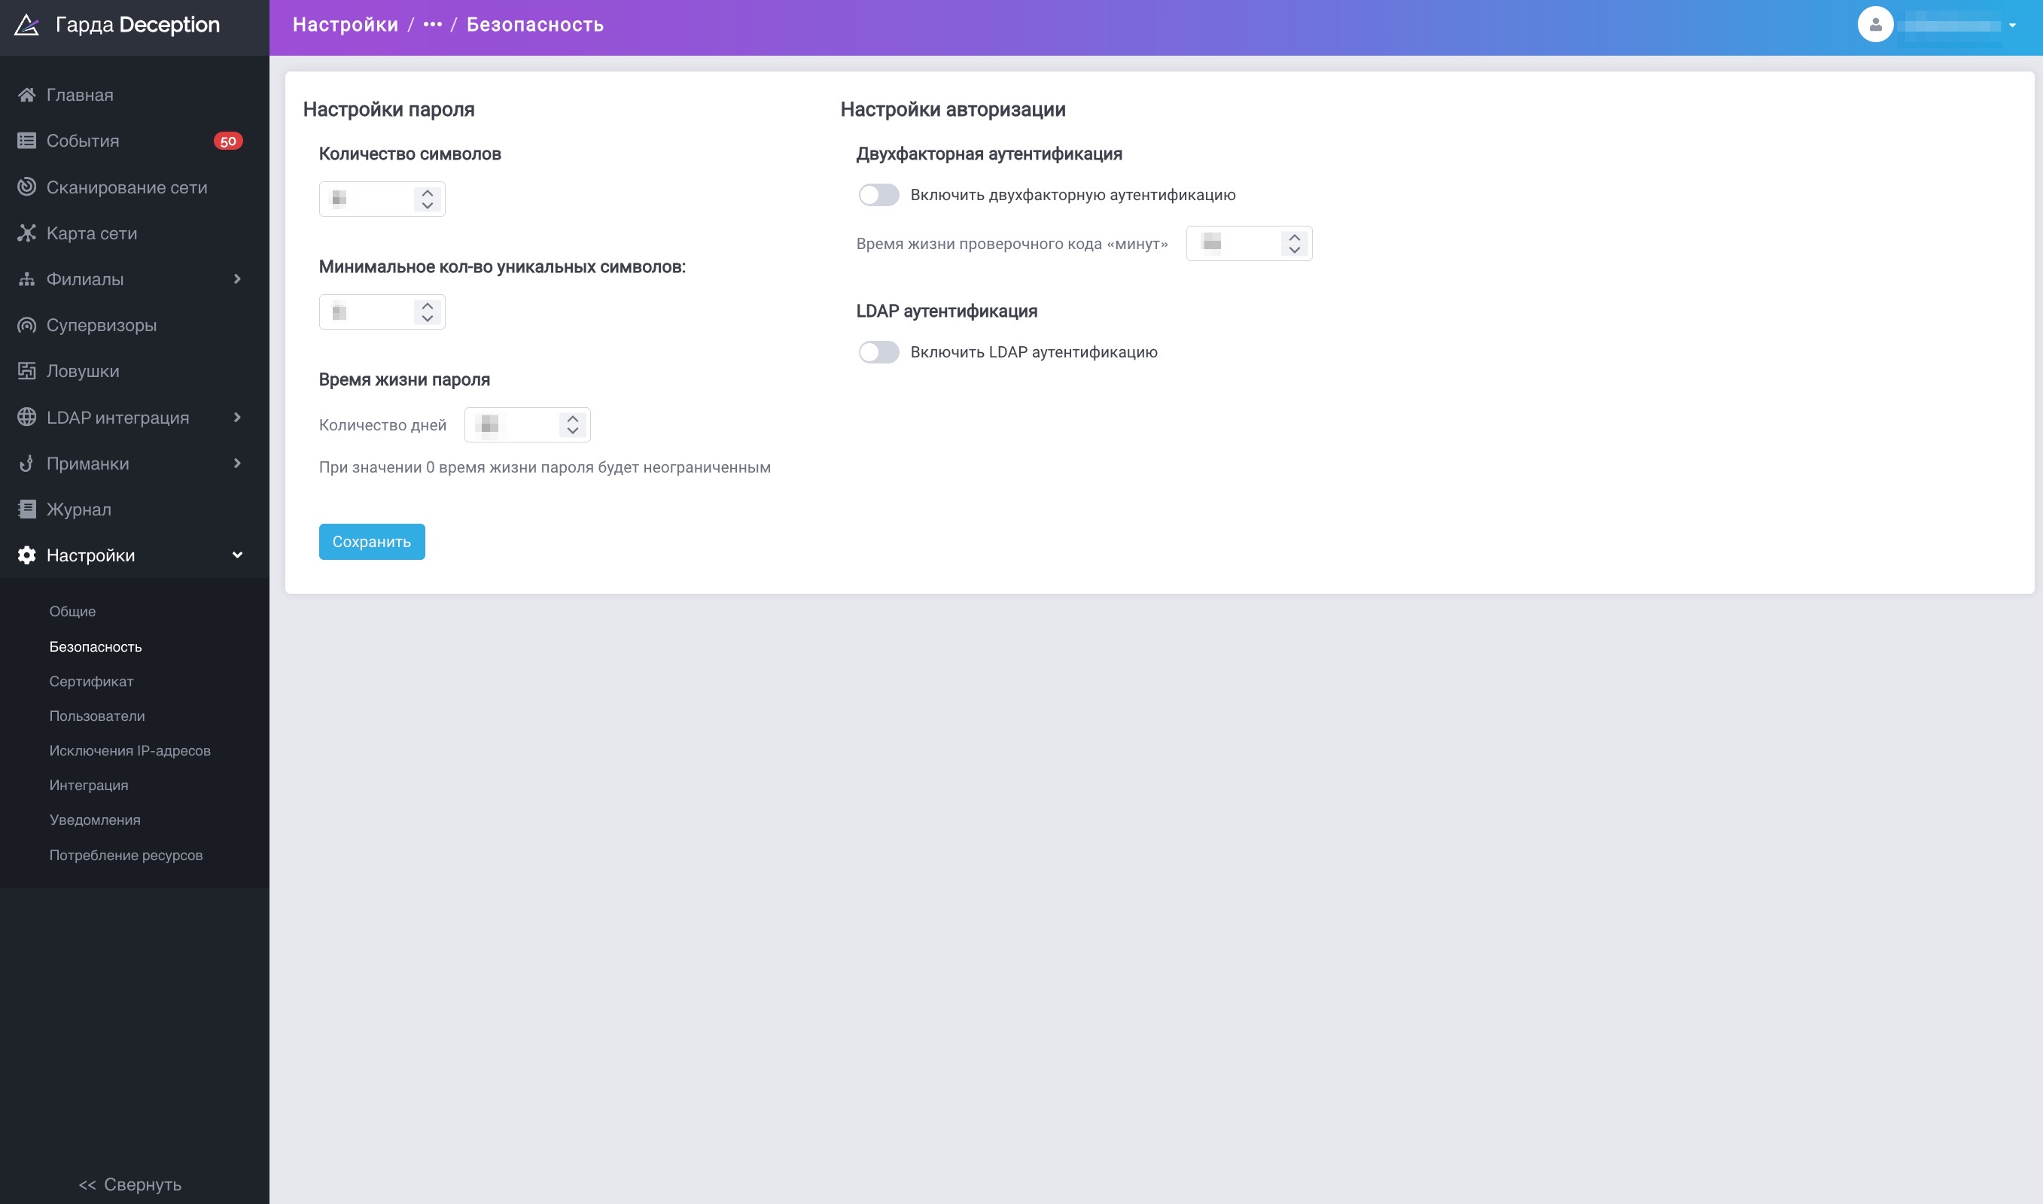
Task: Open the Журнал journal icon
Action: (27, 509)
